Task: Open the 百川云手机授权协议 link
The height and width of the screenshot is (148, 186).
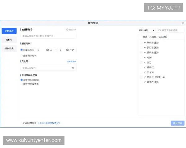Action: click(x=49, y=123)
